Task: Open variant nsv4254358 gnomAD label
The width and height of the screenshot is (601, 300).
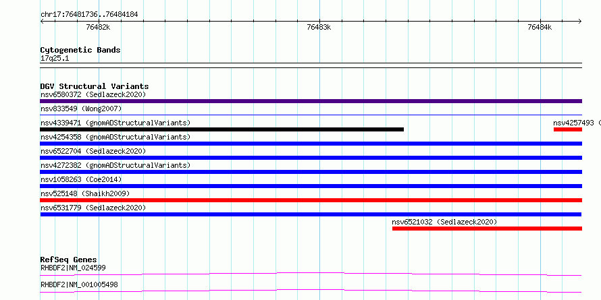Action: (115, 137)
